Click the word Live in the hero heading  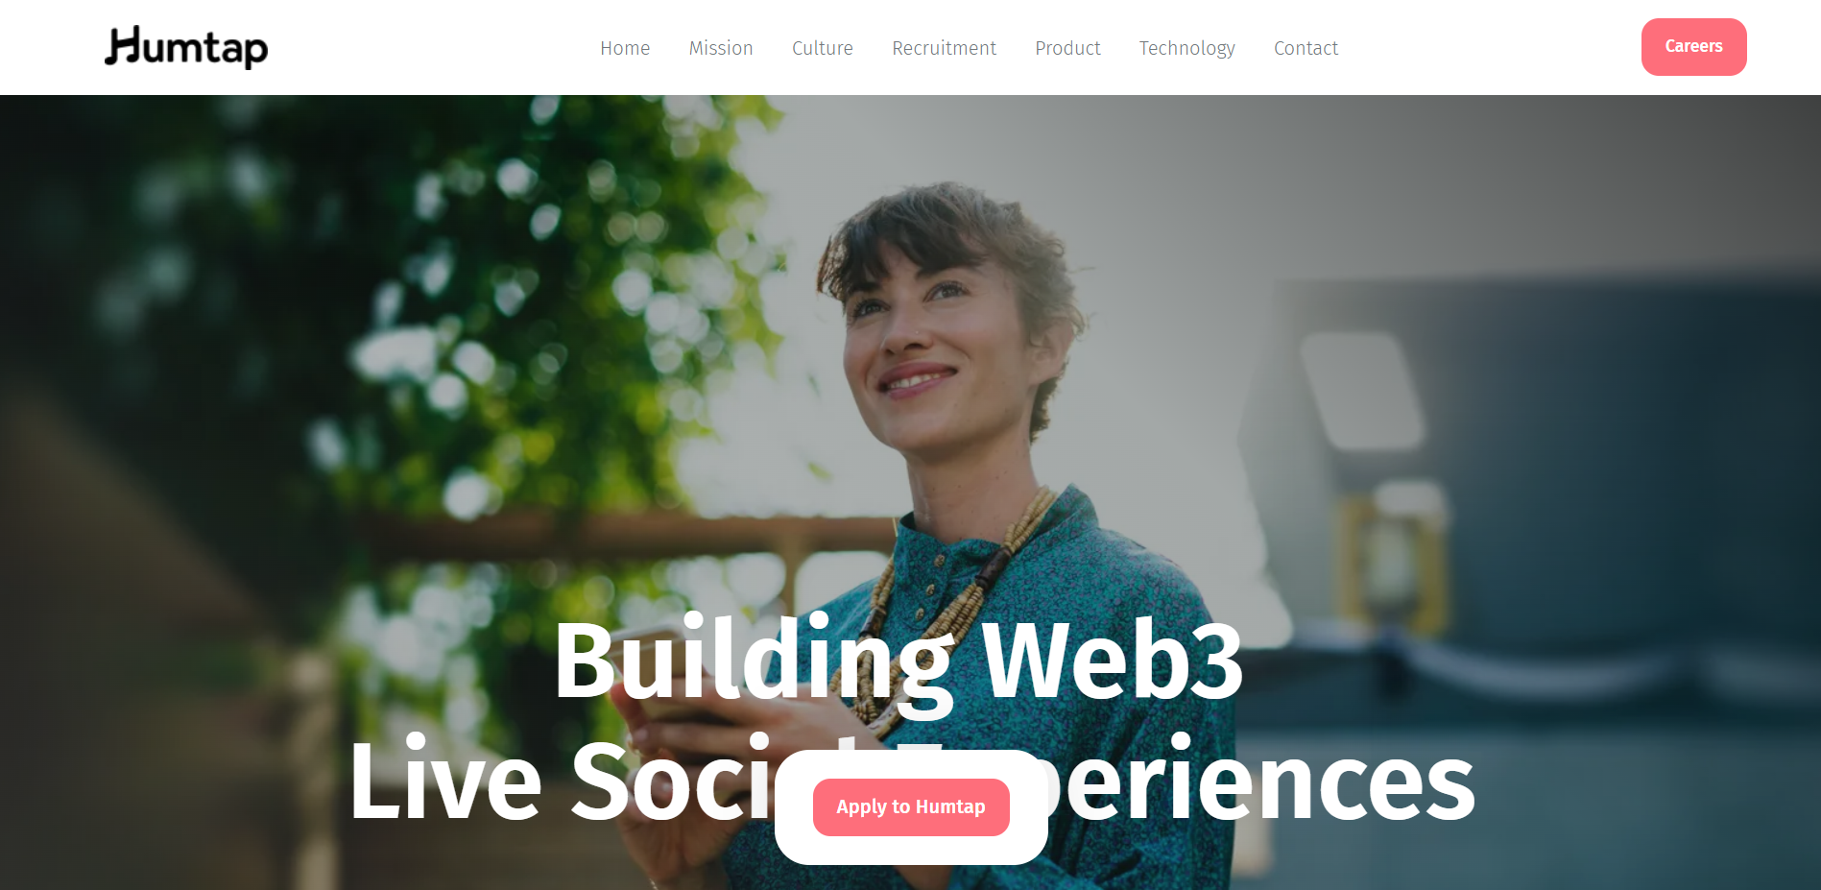click(x=446, y=780)
